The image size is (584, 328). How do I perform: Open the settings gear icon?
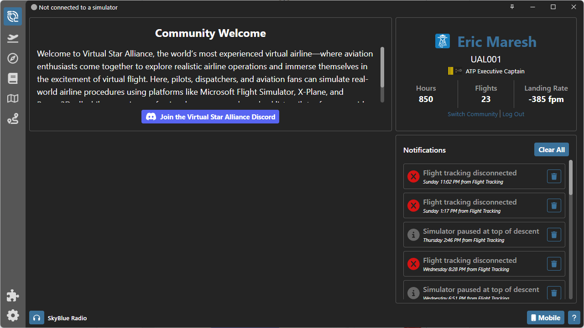(13, 315)
